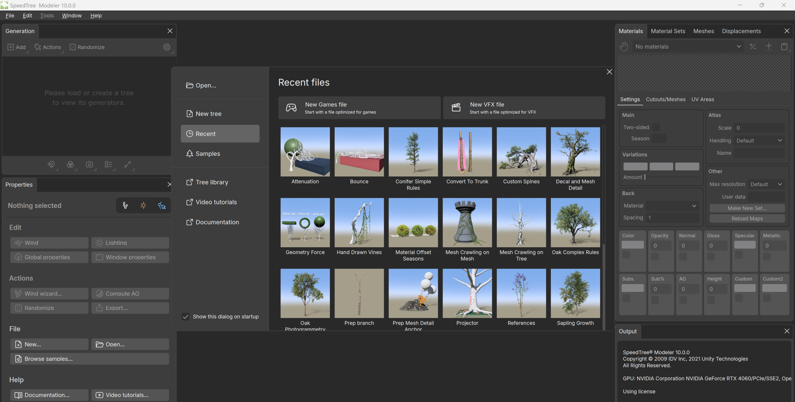This screenshot has height=402, width=795.
Task: Close the Recent files dialog
Action: tap(609, 72)
